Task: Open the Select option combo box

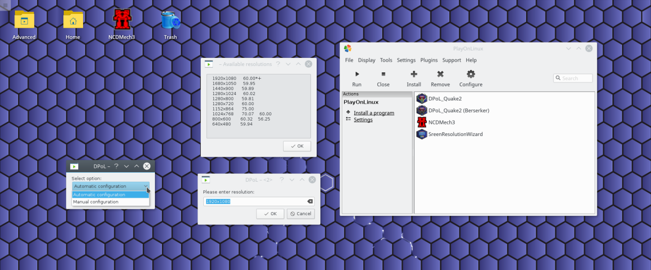Action: 111,186
